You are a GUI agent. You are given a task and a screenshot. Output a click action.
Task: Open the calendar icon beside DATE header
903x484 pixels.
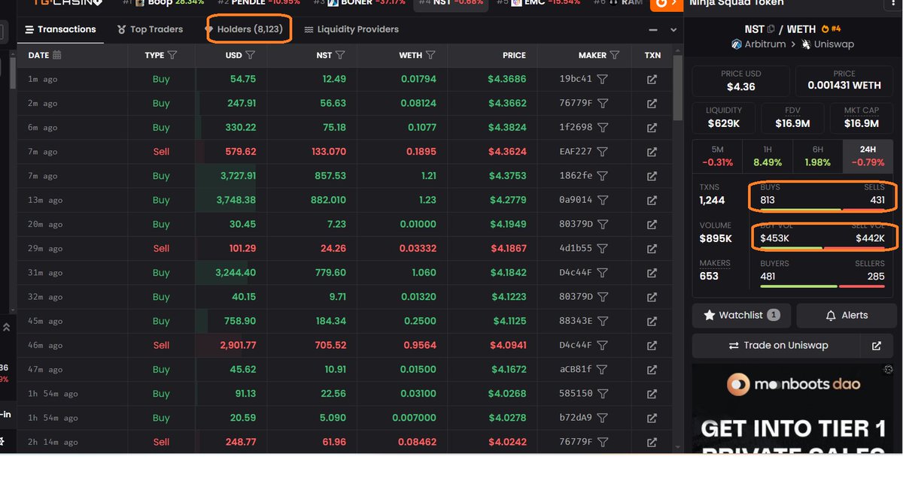click(57, 56)
